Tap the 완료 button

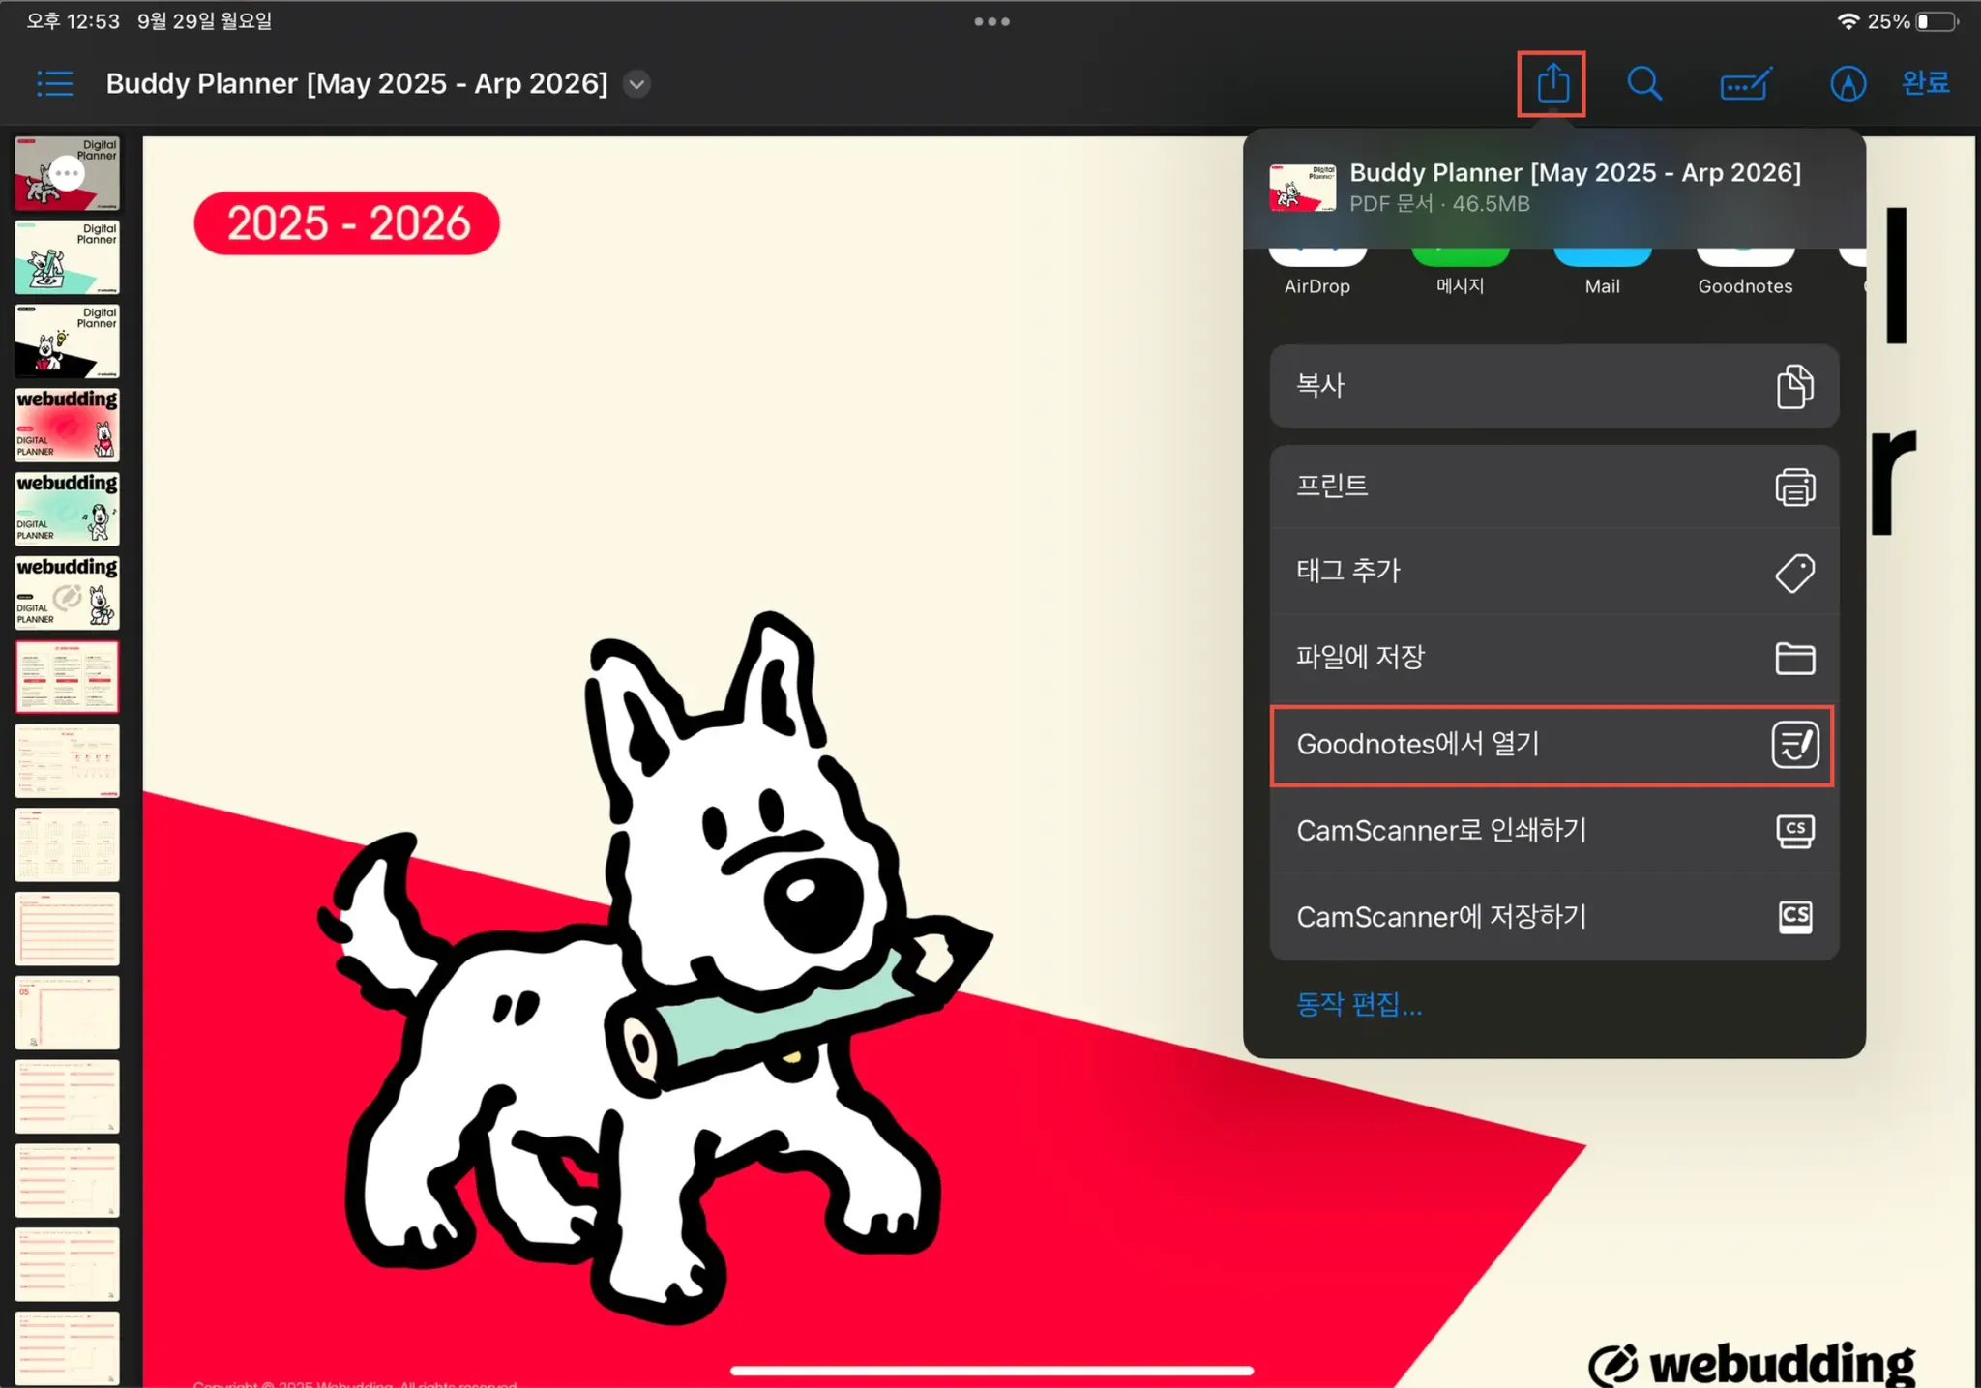[1925, 83]
